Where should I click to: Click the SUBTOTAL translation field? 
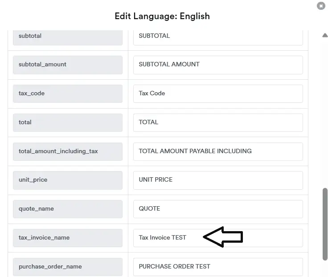[x=217, y=36]
